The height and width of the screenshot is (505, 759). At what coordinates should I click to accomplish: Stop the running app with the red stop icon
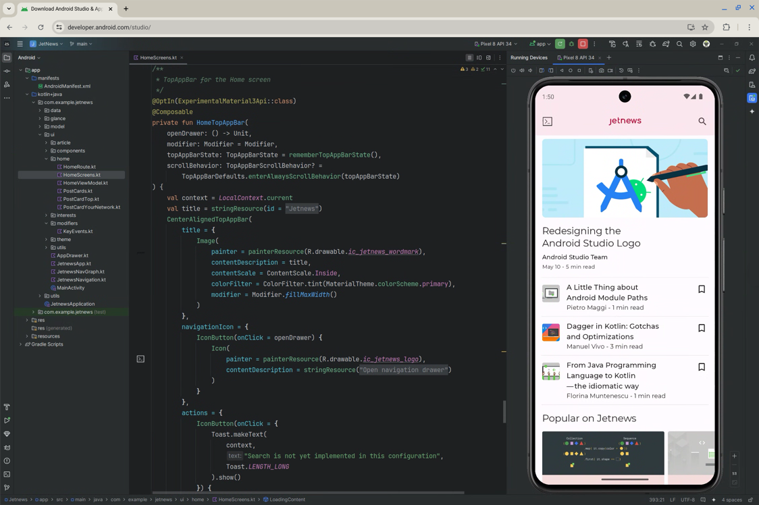click(582, 43)
